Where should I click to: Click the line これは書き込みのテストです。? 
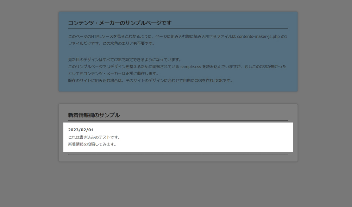coord(94,137)
